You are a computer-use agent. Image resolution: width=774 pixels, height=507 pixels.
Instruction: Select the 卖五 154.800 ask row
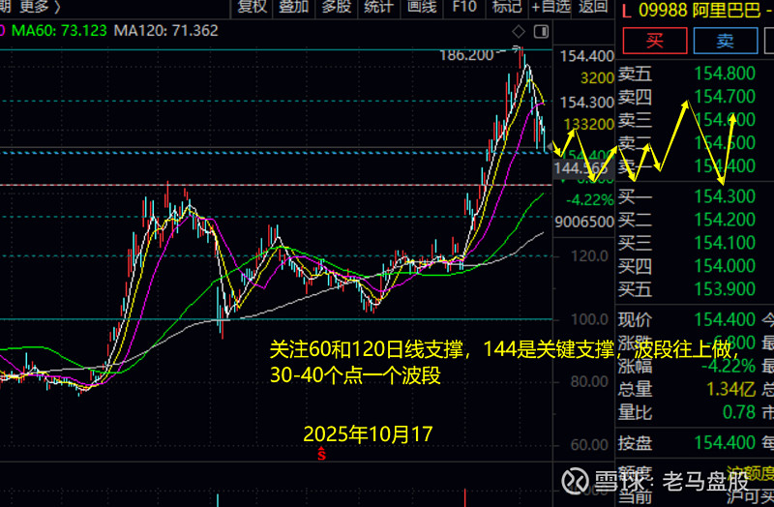[687, 74]
